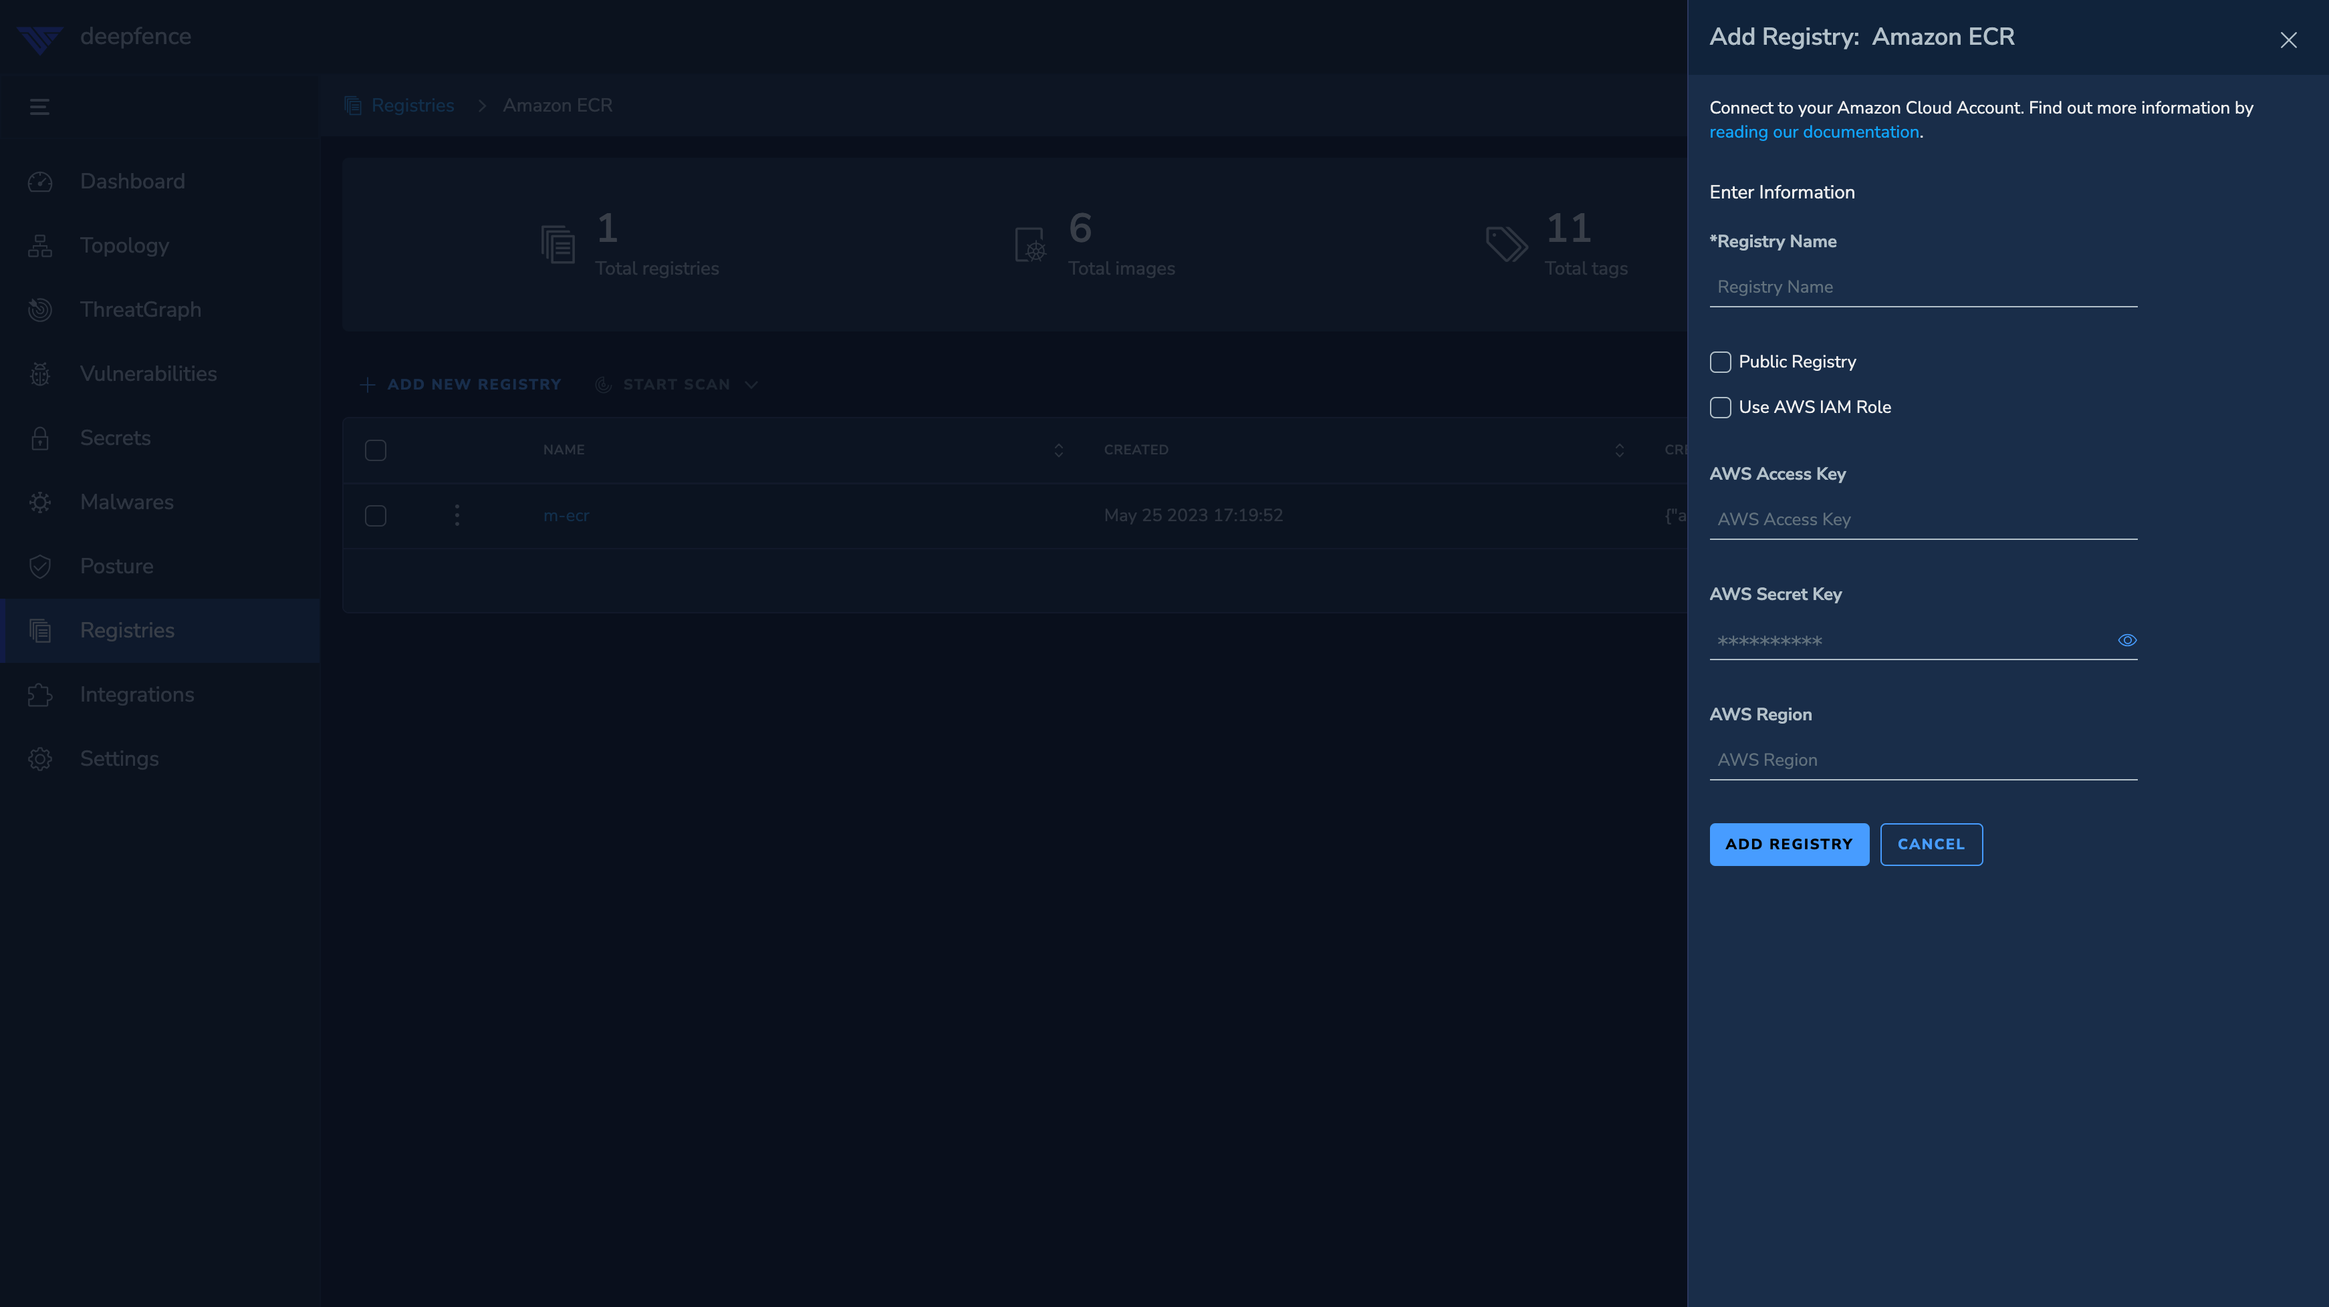Image resolution: width=2329 pixels, height=1307 pixels.
Task: Toggle the hamburger sidebar menu icon
Action: coord(40,107)
